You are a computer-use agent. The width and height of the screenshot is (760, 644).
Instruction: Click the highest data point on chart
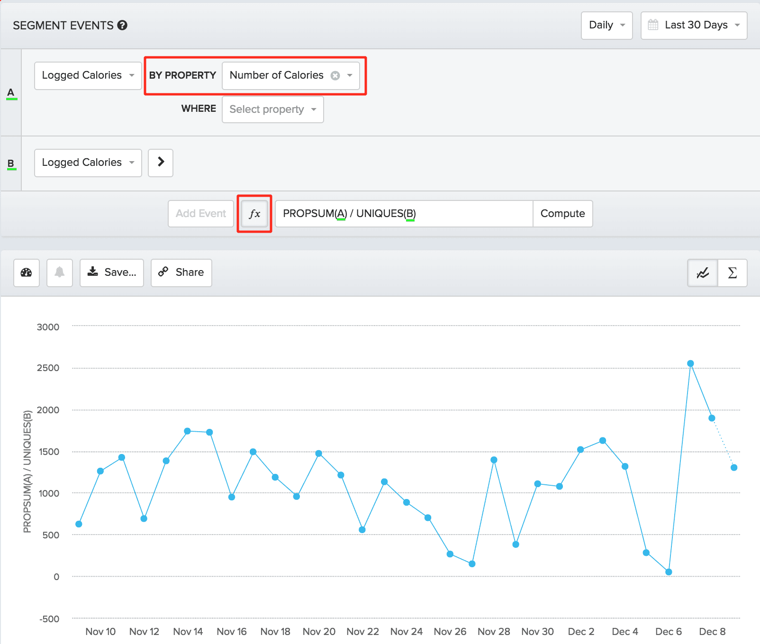pyautogui.click(x=690, y=363)
